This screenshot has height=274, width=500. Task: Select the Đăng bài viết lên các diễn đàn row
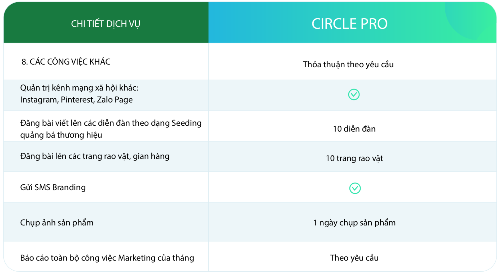250,126
